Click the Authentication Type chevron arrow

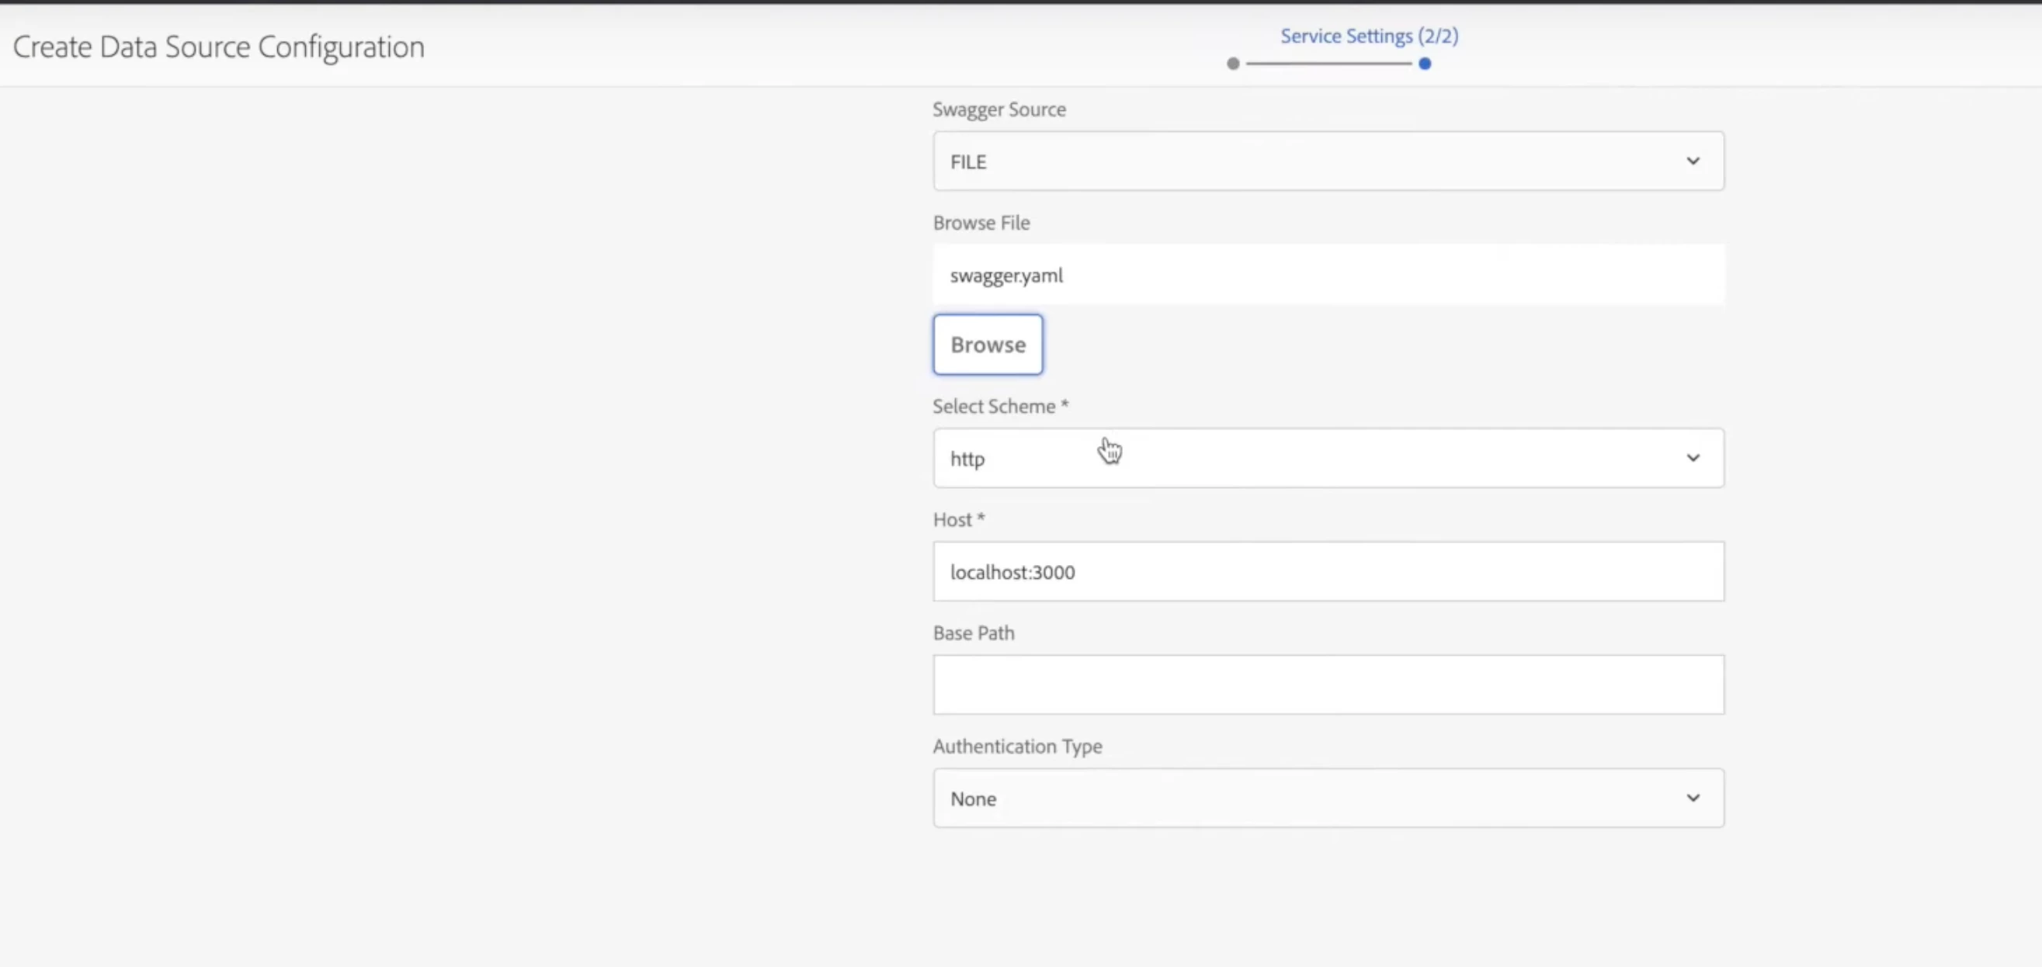[1693, 798]
